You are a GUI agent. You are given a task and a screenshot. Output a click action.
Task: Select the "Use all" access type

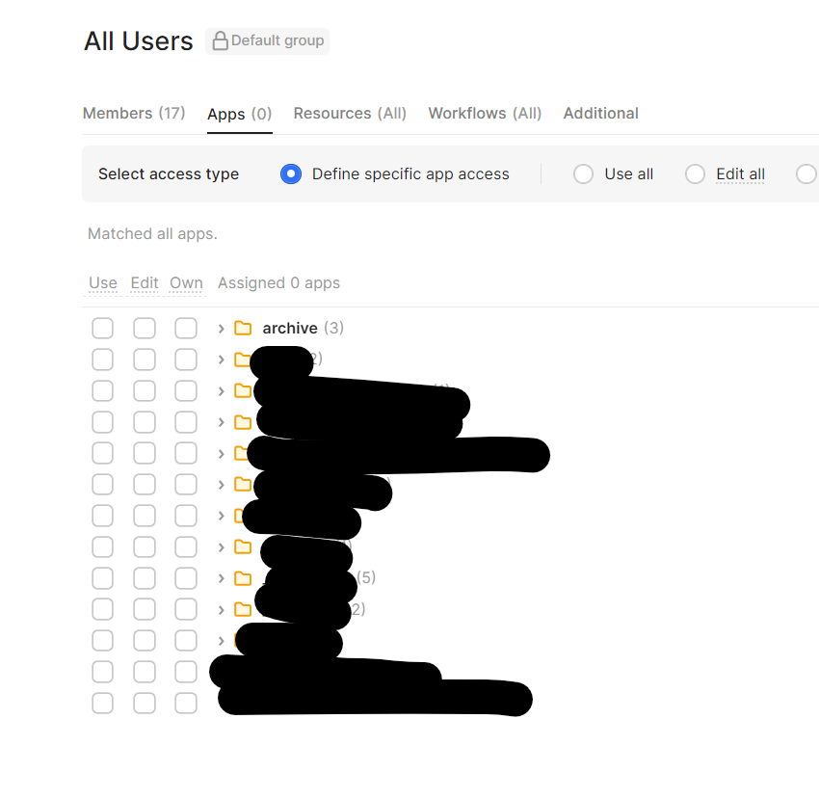(x=583, y=173)
